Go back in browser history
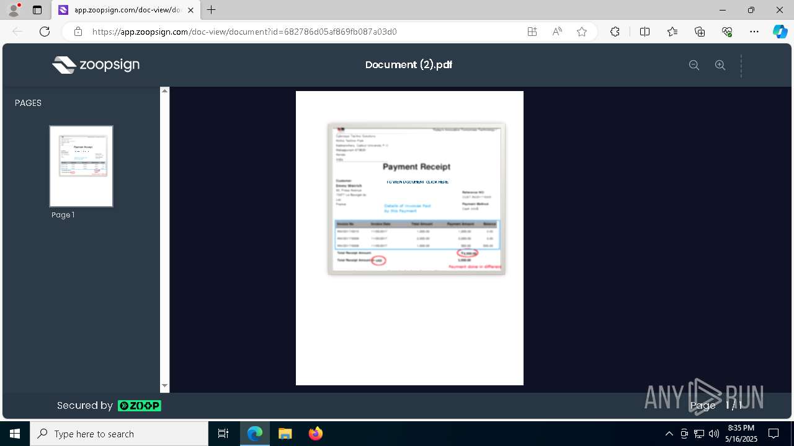The height and width of the screenshot is (446, 794). [17, 32]
